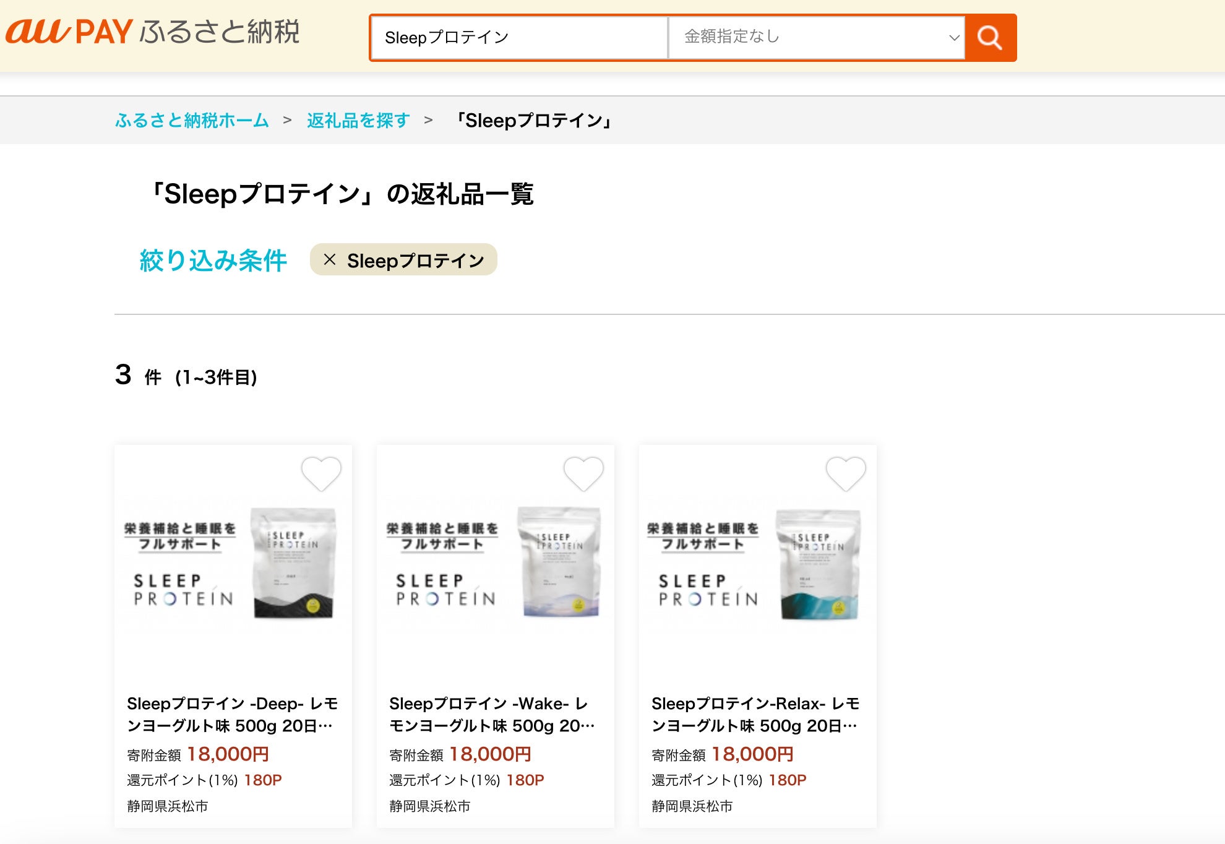The width and height of the screenshot is (1225, 844).
Task: Open the Wake protein product image
Action: (x=495, y=563)
